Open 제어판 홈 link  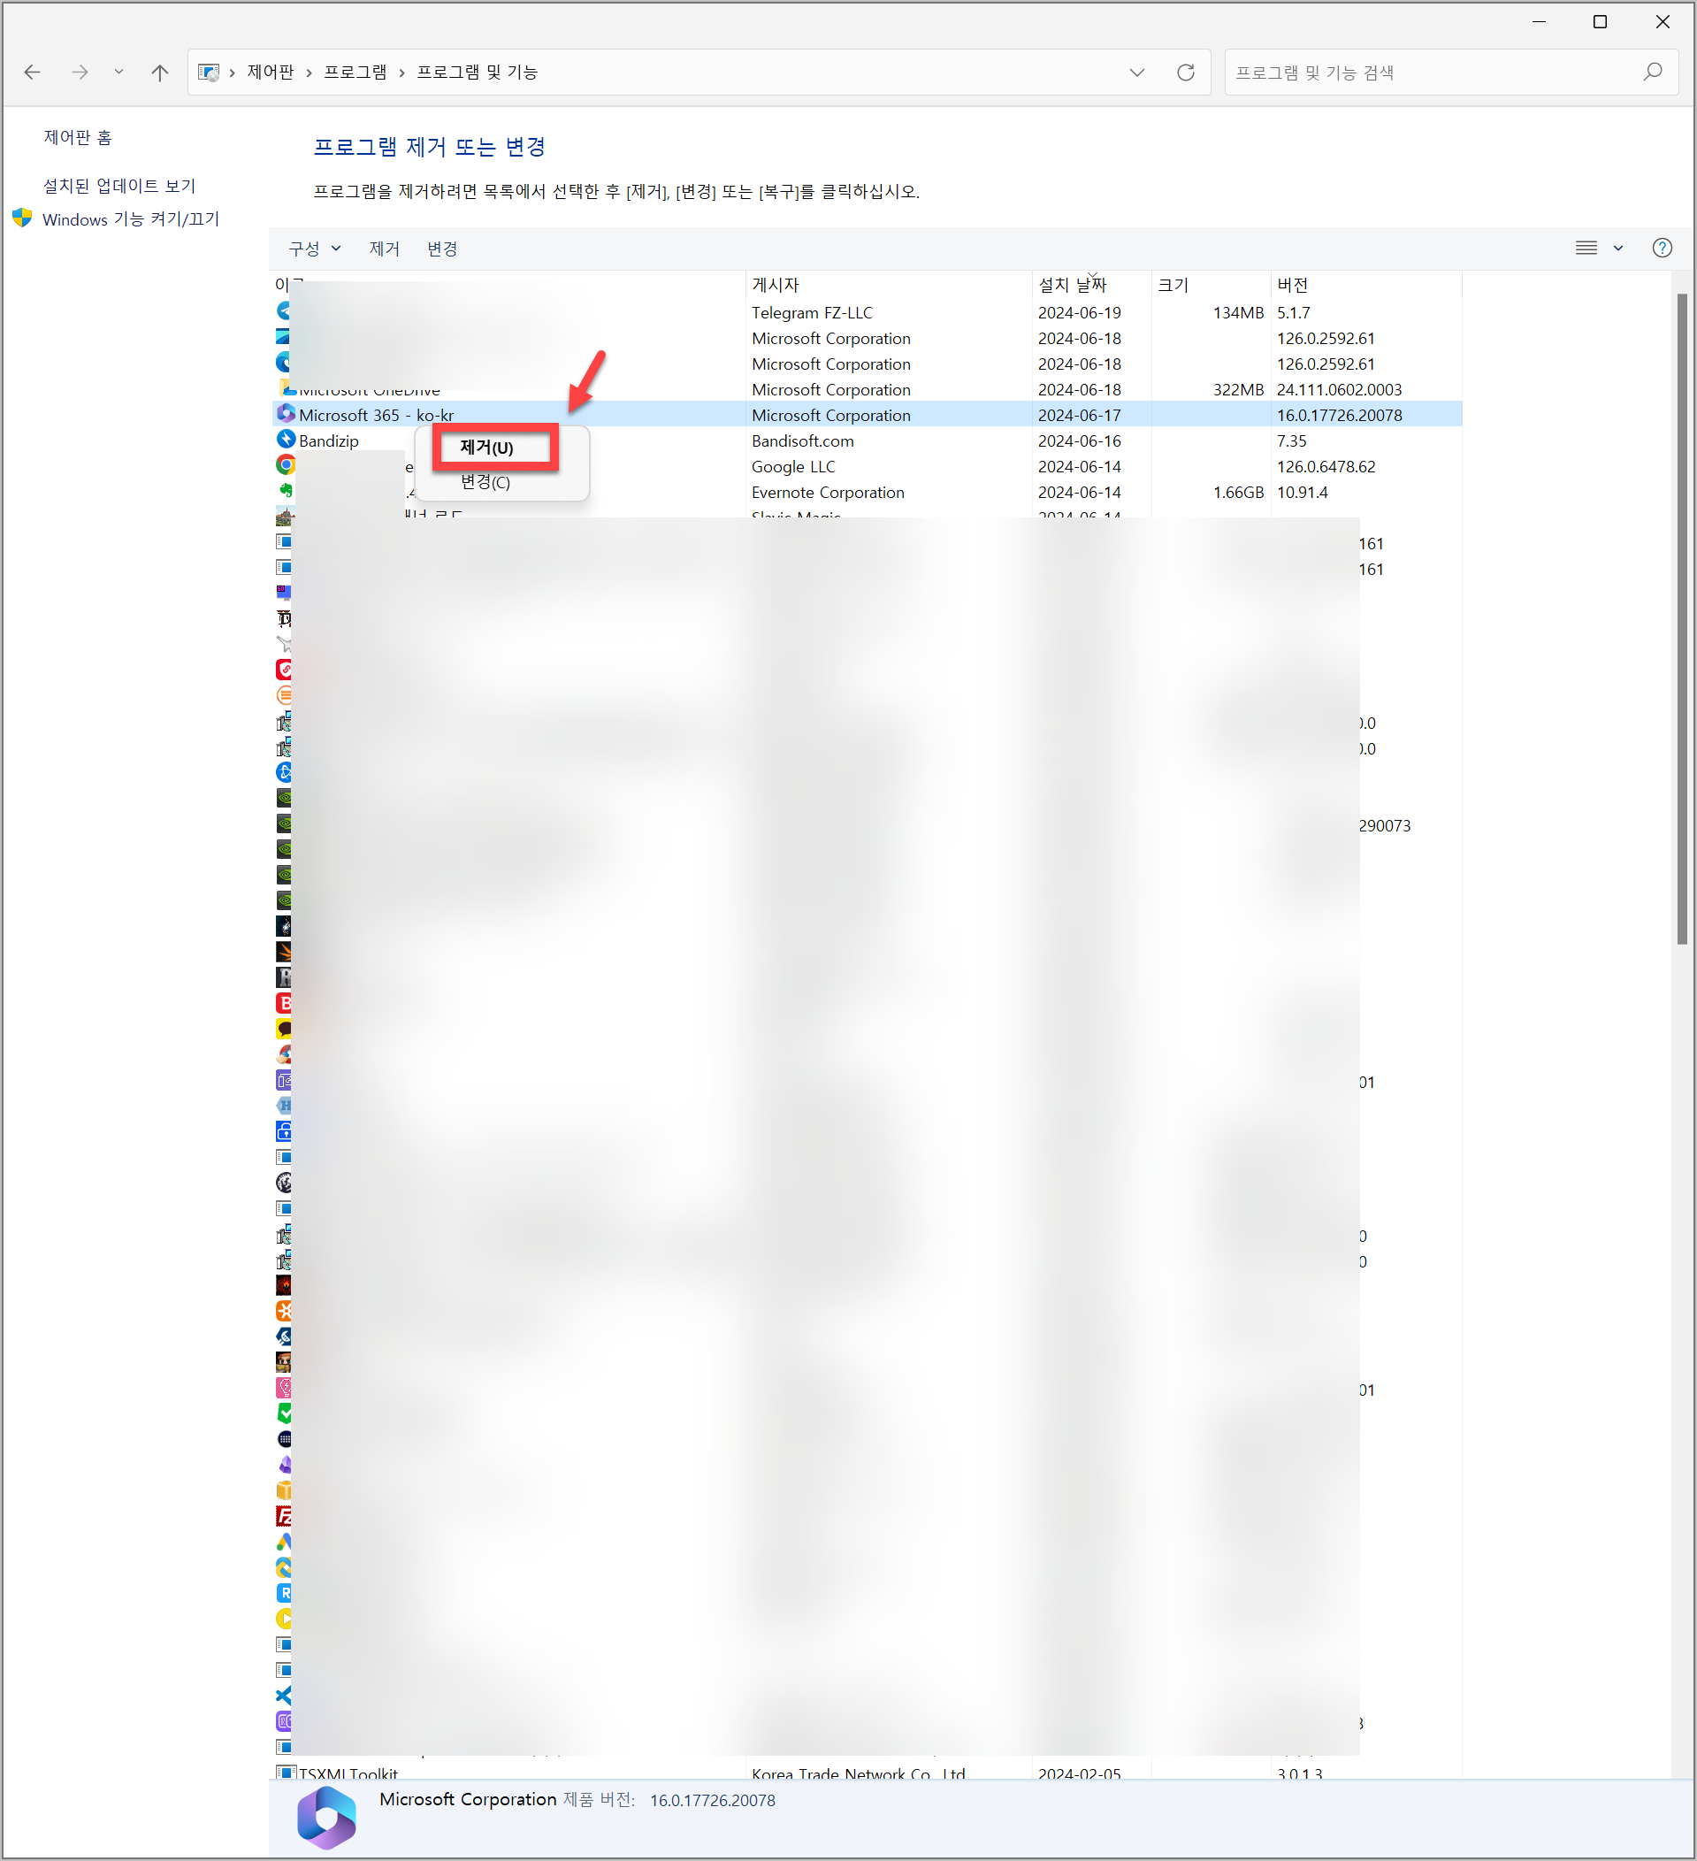(78, 138)
